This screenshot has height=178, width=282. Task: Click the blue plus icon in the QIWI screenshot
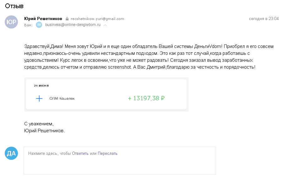[39, 98]
